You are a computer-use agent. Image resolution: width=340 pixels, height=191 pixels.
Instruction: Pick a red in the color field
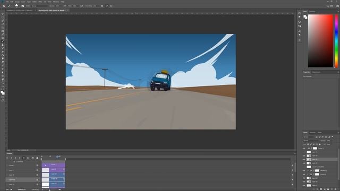pos(320,41)
